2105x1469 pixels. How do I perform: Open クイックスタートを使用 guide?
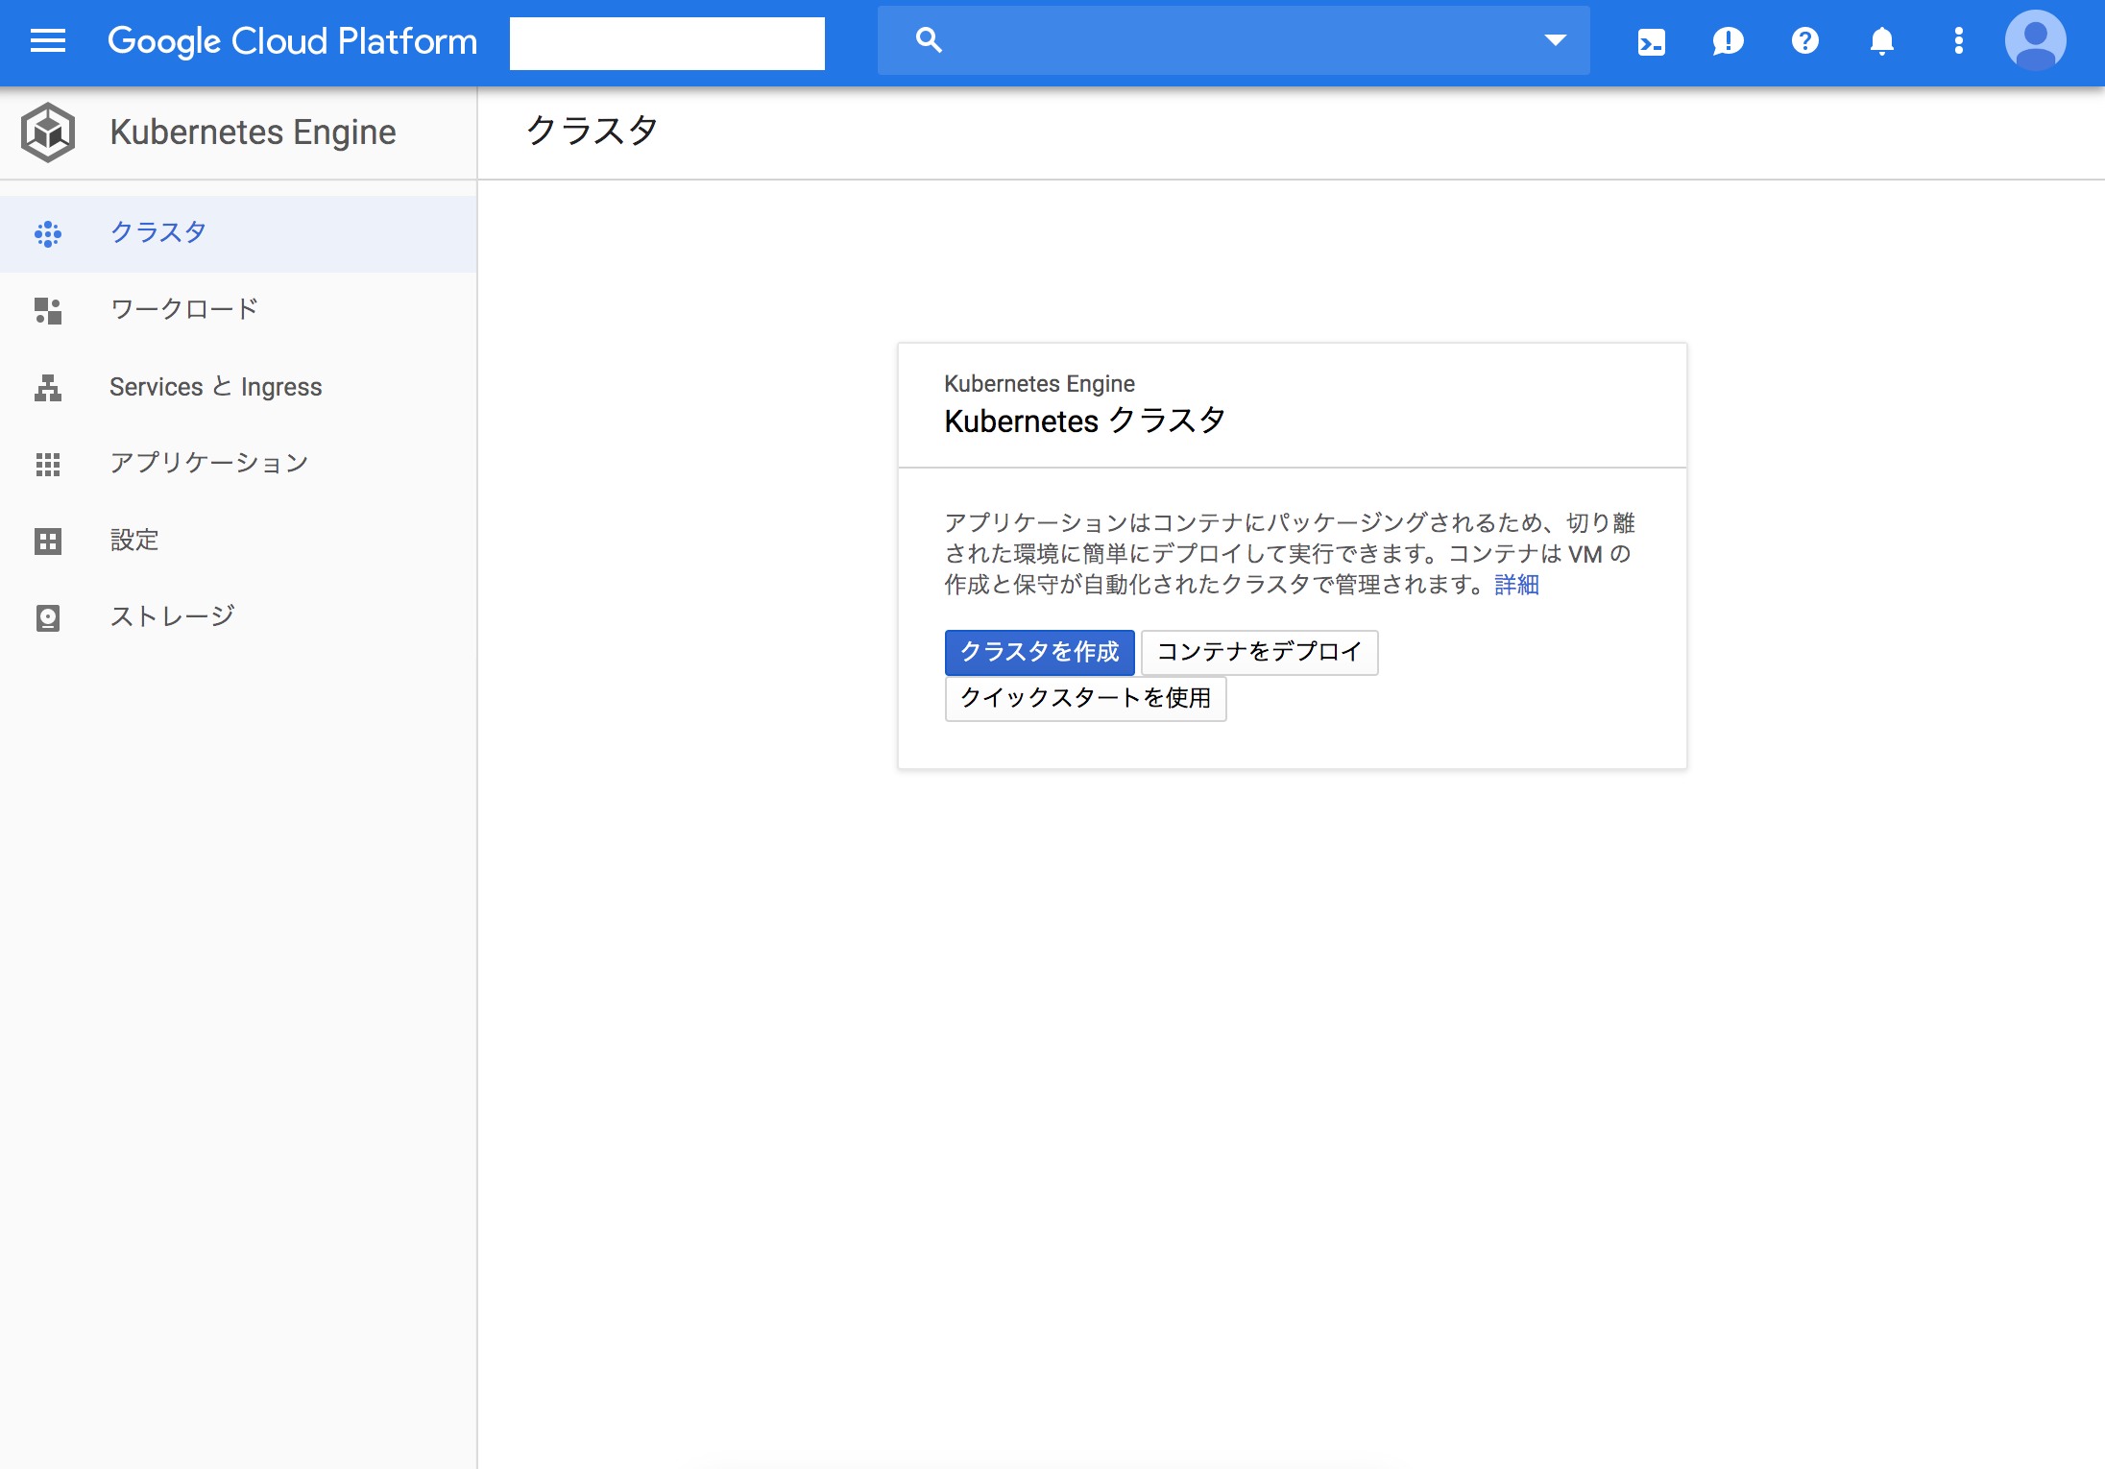pyautogui.click(x=1086, y=697)
